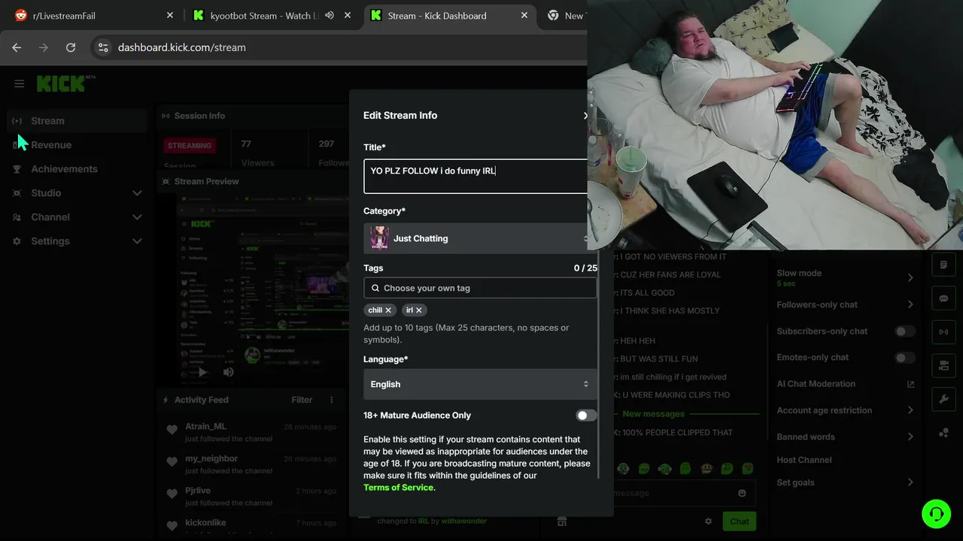Open Set goals chevron
Image resolution: width=963 pixels, height=541 pixels.
(x=910, y=482)
